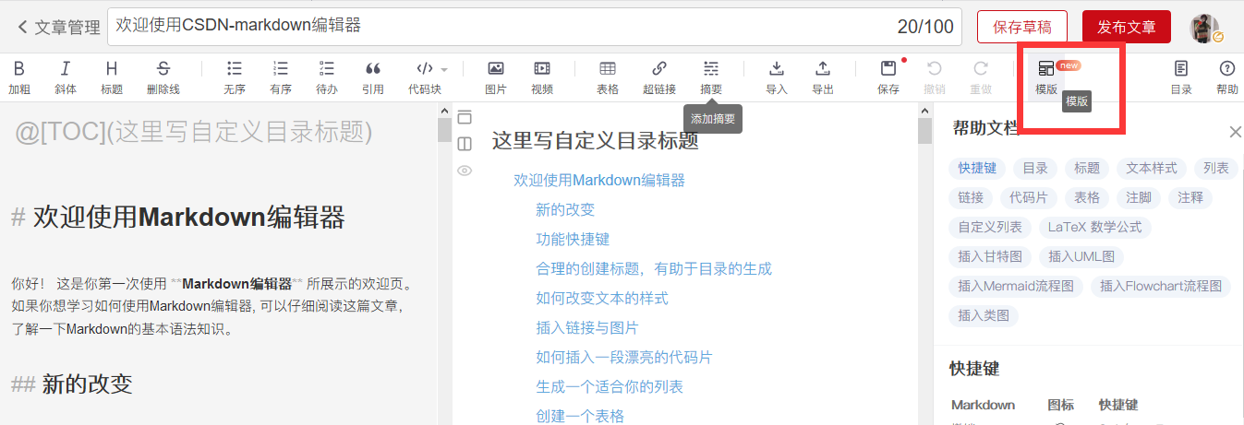
Task: Select LaTeX 数学公式 help tag
Action: [x=1095, y=227]
